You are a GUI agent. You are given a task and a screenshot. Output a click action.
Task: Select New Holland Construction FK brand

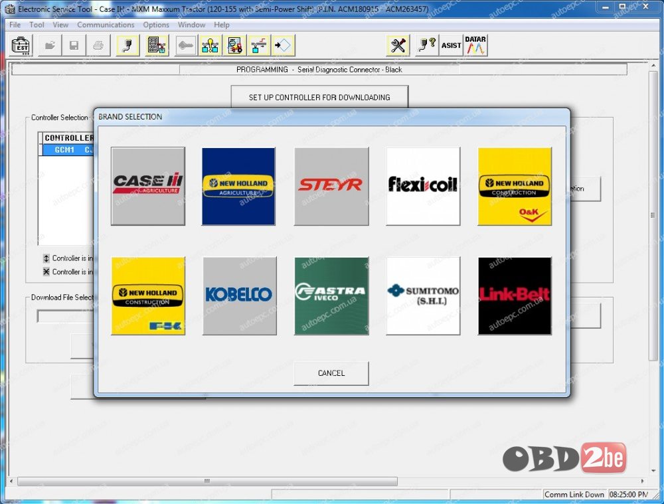[x=148, y=295]
